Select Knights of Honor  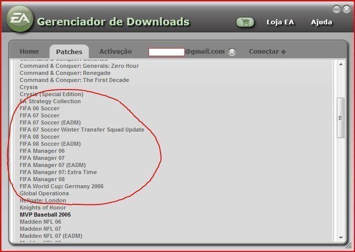[43, 207]
